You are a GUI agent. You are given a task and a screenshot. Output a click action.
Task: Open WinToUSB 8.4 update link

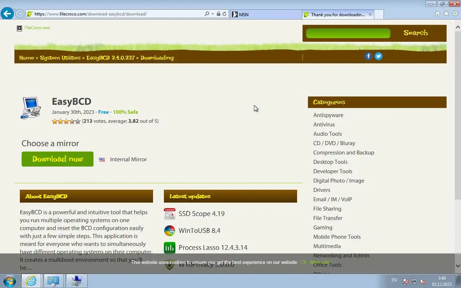click(200, 231)
